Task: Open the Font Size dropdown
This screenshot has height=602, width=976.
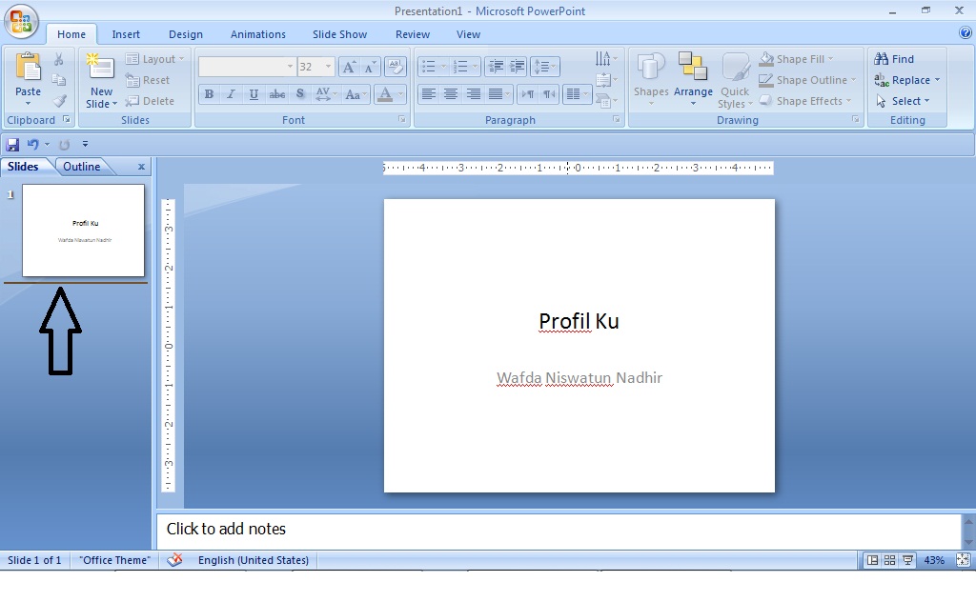Action: click(329, 66)
